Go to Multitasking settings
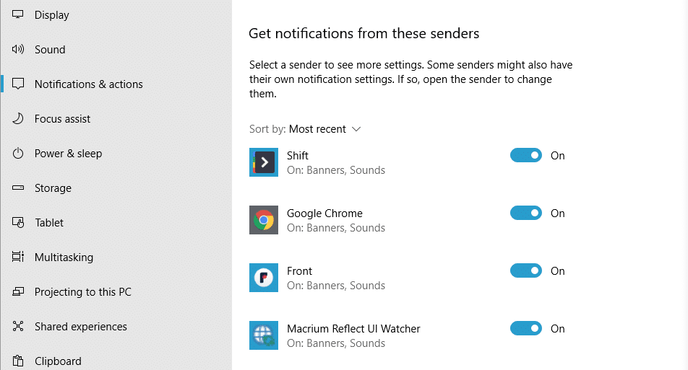This screenshot has width=688, height=370. [64, 257]
